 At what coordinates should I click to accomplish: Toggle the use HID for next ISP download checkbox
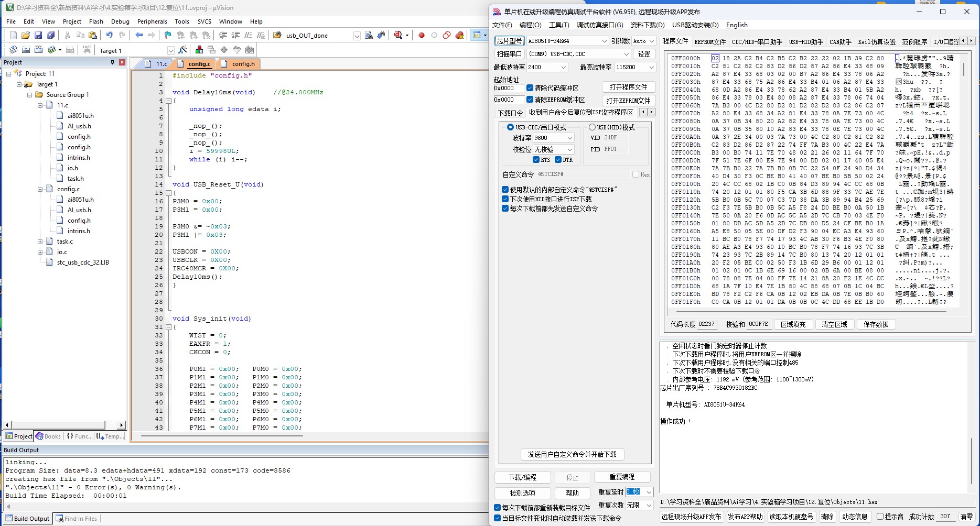coord(505,199)
